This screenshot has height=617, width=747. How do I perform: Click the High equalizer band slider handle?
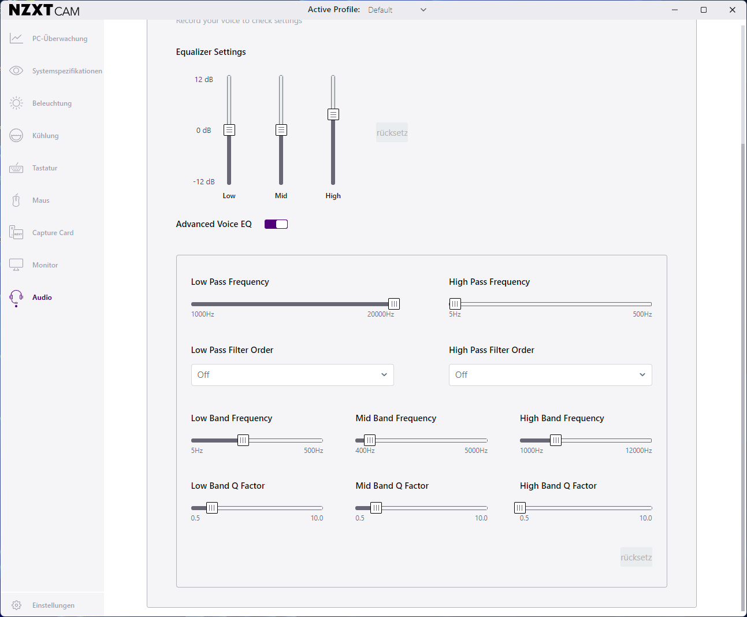(333, 114)
